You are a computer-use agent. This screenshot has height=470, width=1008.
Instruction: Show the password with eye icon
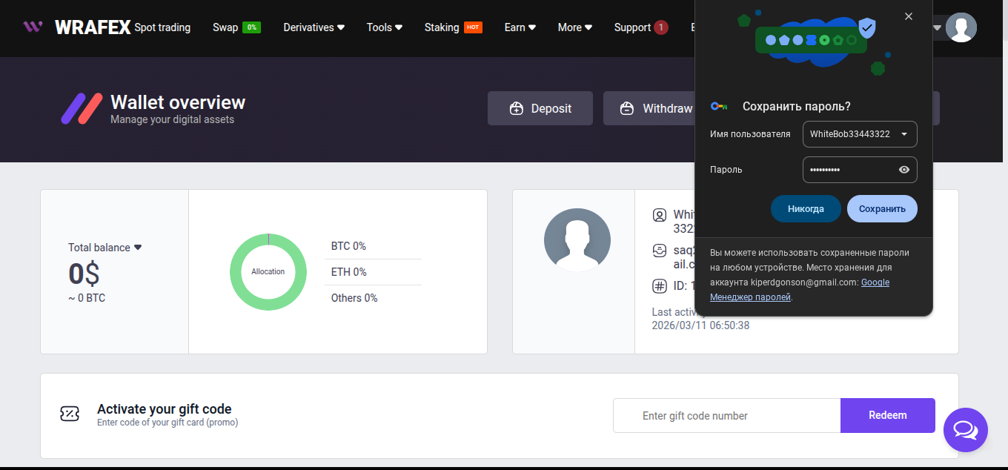903,170
